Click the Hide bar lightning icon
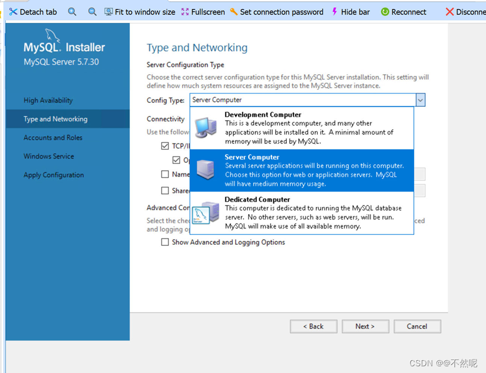This screenshot has width=486, height=373. coord(335,12)
